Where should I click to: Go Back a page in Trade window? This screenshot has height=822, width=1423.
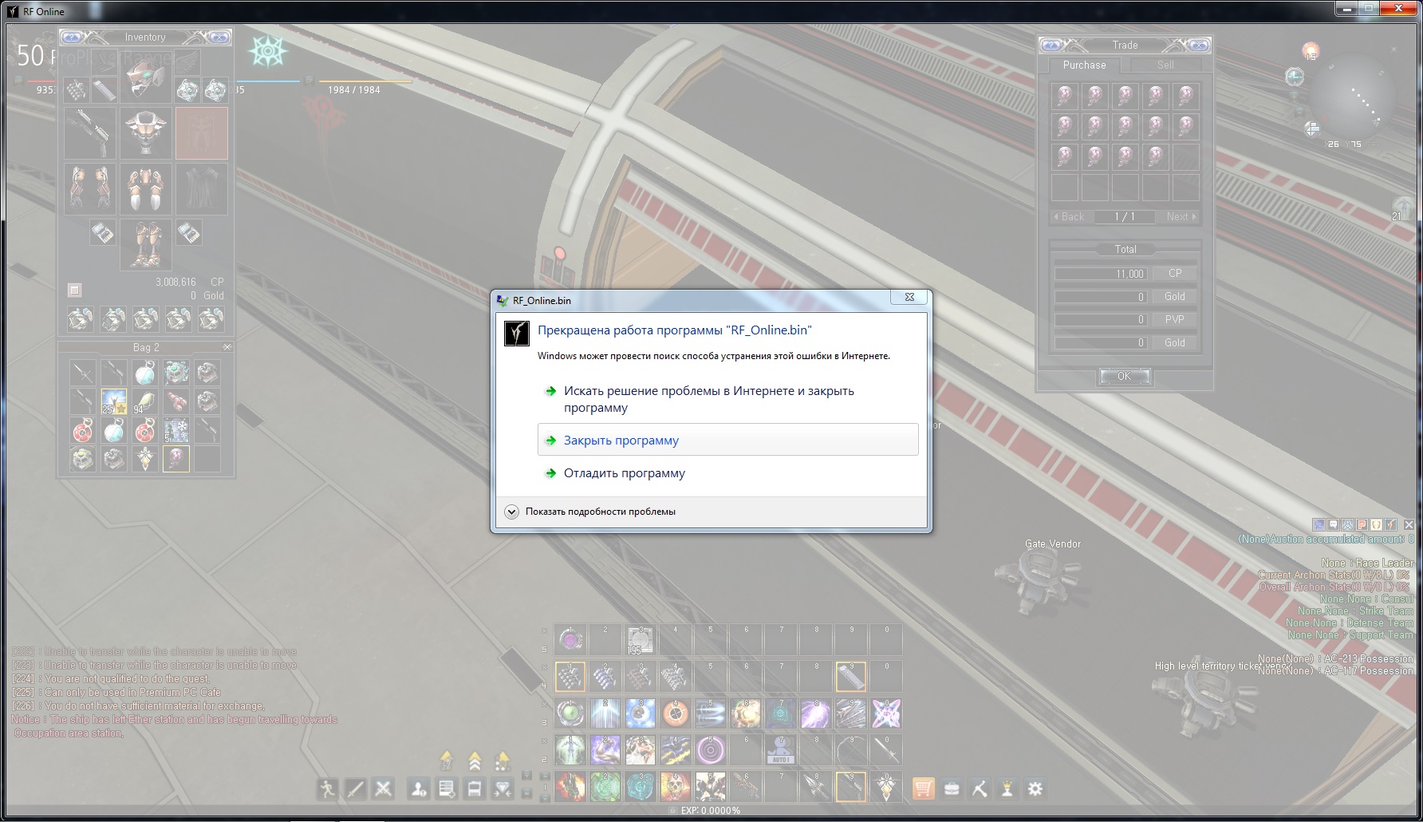click(1069, 216)
